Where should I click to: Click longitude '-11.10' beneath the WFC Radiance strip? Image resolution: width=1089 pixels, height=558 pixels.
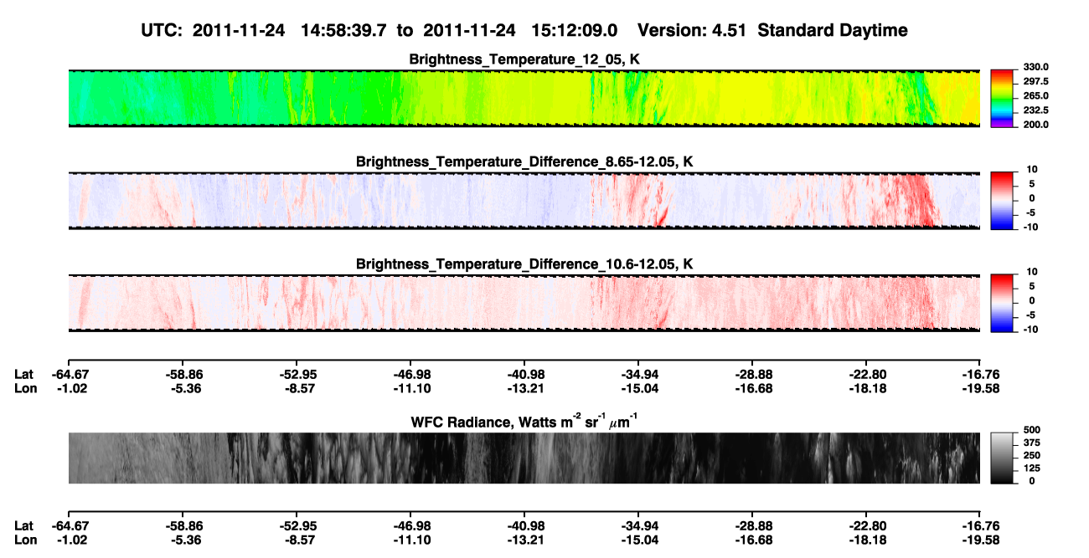tap(410, 540)
